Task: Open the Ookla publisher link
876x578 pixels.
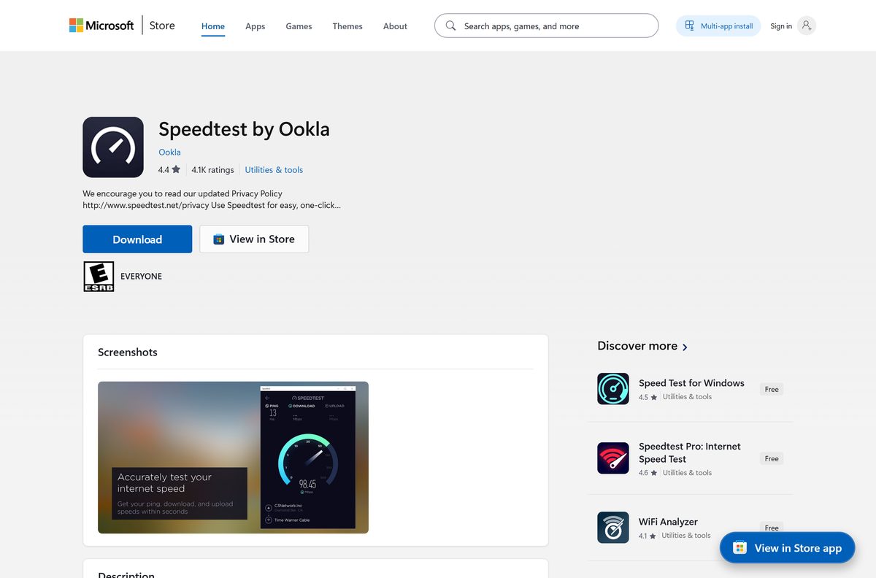Action: tap(169, 152)
